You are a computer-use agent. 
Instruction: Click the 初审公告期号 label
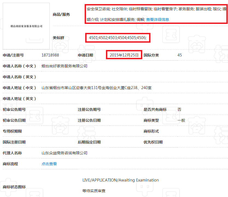click(14, 110)
